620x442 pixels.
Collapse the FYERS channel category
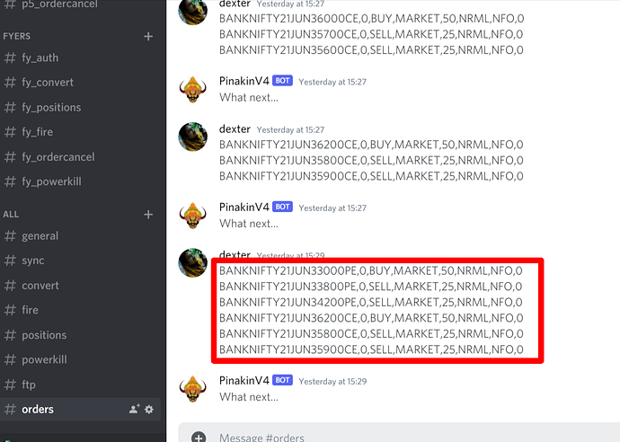click(16, 36)
